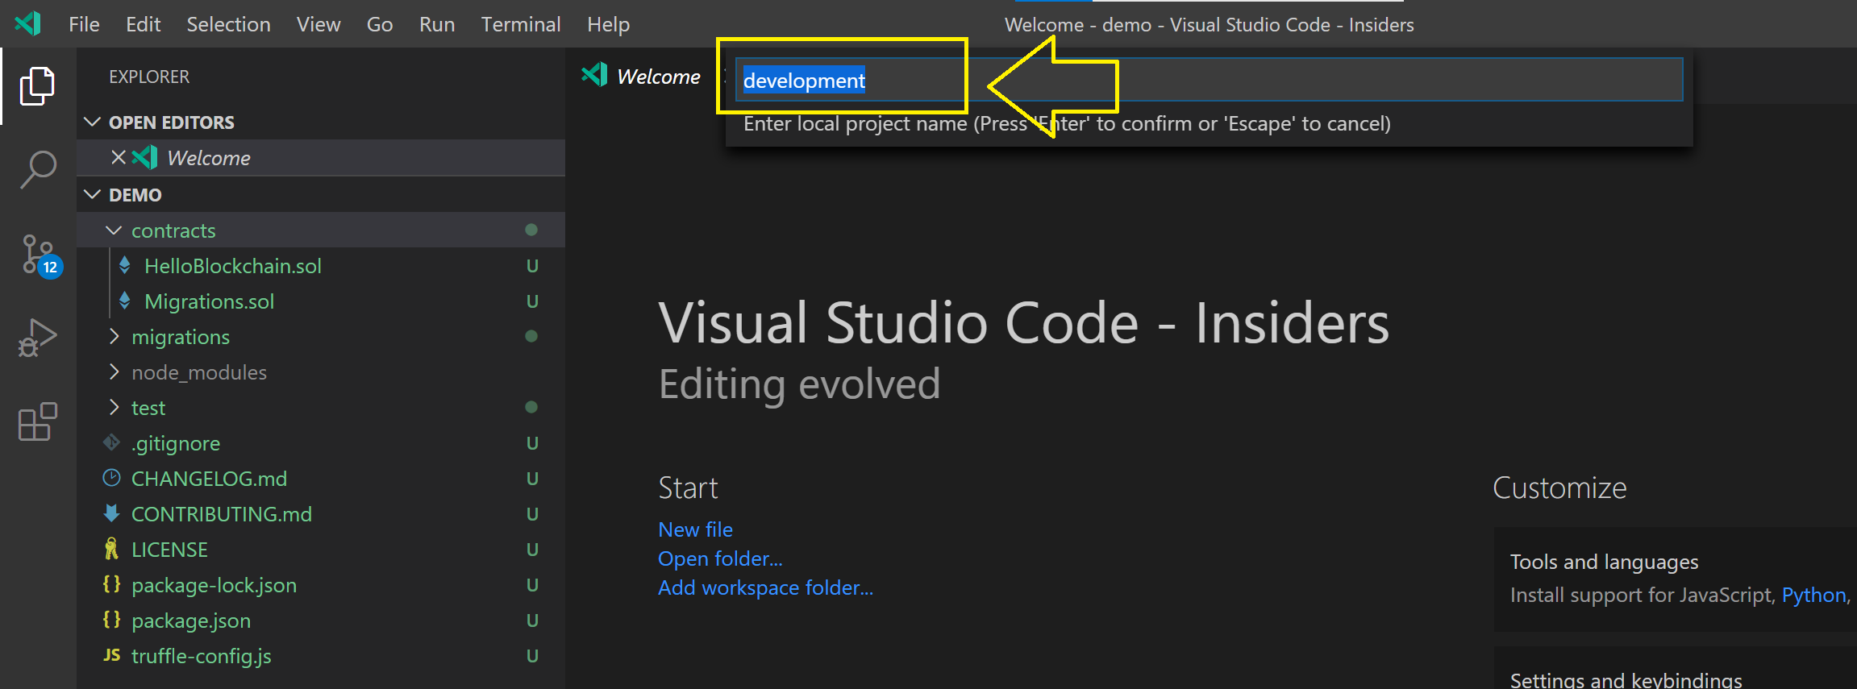This screenshot has height=689, width=1857.
Task: Expand the node_modules folder
Action: tap(114, 371)
